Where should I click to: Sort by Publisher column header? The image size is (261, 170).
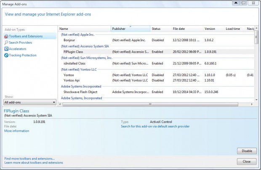click(130, 29)
